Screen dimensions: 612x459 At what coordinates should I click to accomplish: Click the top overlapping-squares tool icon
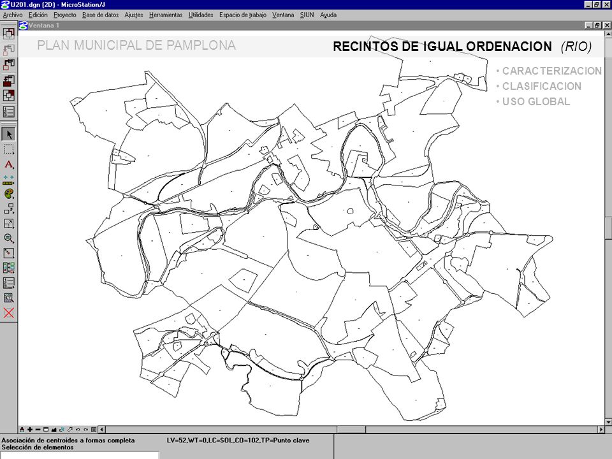(x=8, y=33)
